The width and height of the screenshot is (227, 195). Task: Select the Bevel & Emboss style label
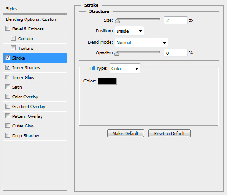tap(28, 29)
